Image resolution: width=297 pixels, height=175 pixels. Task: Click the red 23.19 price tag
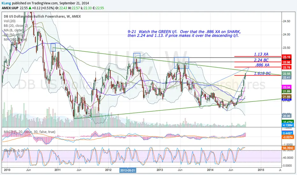tap(286, 57)
